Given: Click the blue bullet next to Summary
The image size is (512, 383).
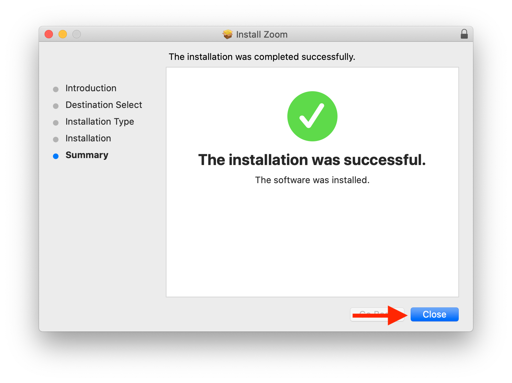Looking at the screenshot, I should click(x=56, y=156).
